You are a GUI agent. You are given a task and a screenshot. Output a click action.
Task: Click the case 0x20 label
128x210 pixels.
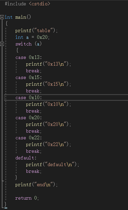click(29, 118)
